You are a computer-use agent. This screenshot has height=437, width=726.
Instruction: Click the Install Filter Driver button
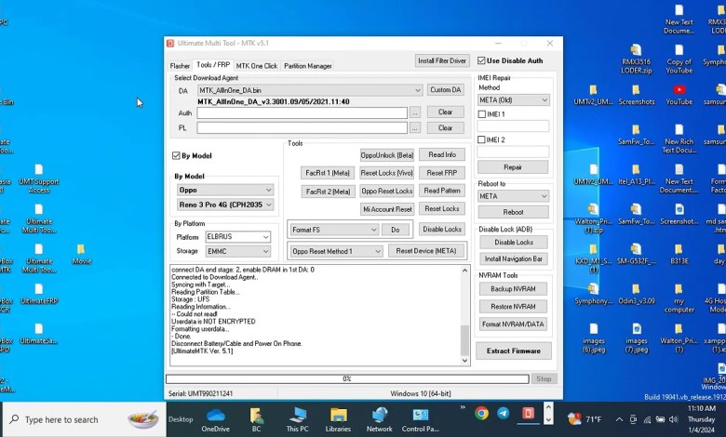pyautogui.click(x=442, y=60)
